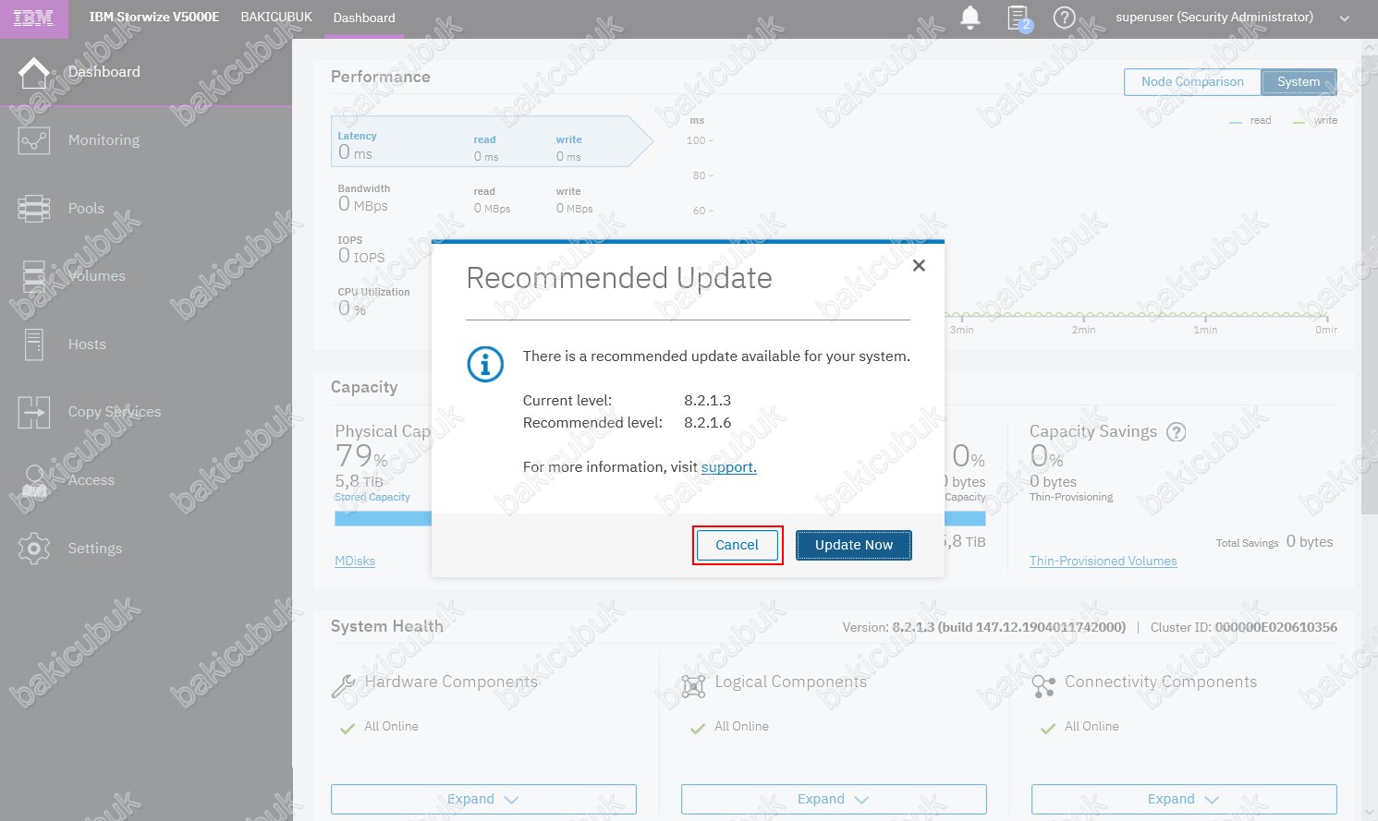Open the MDisks link
1378x821 pixels.
[x=355, y=561]
